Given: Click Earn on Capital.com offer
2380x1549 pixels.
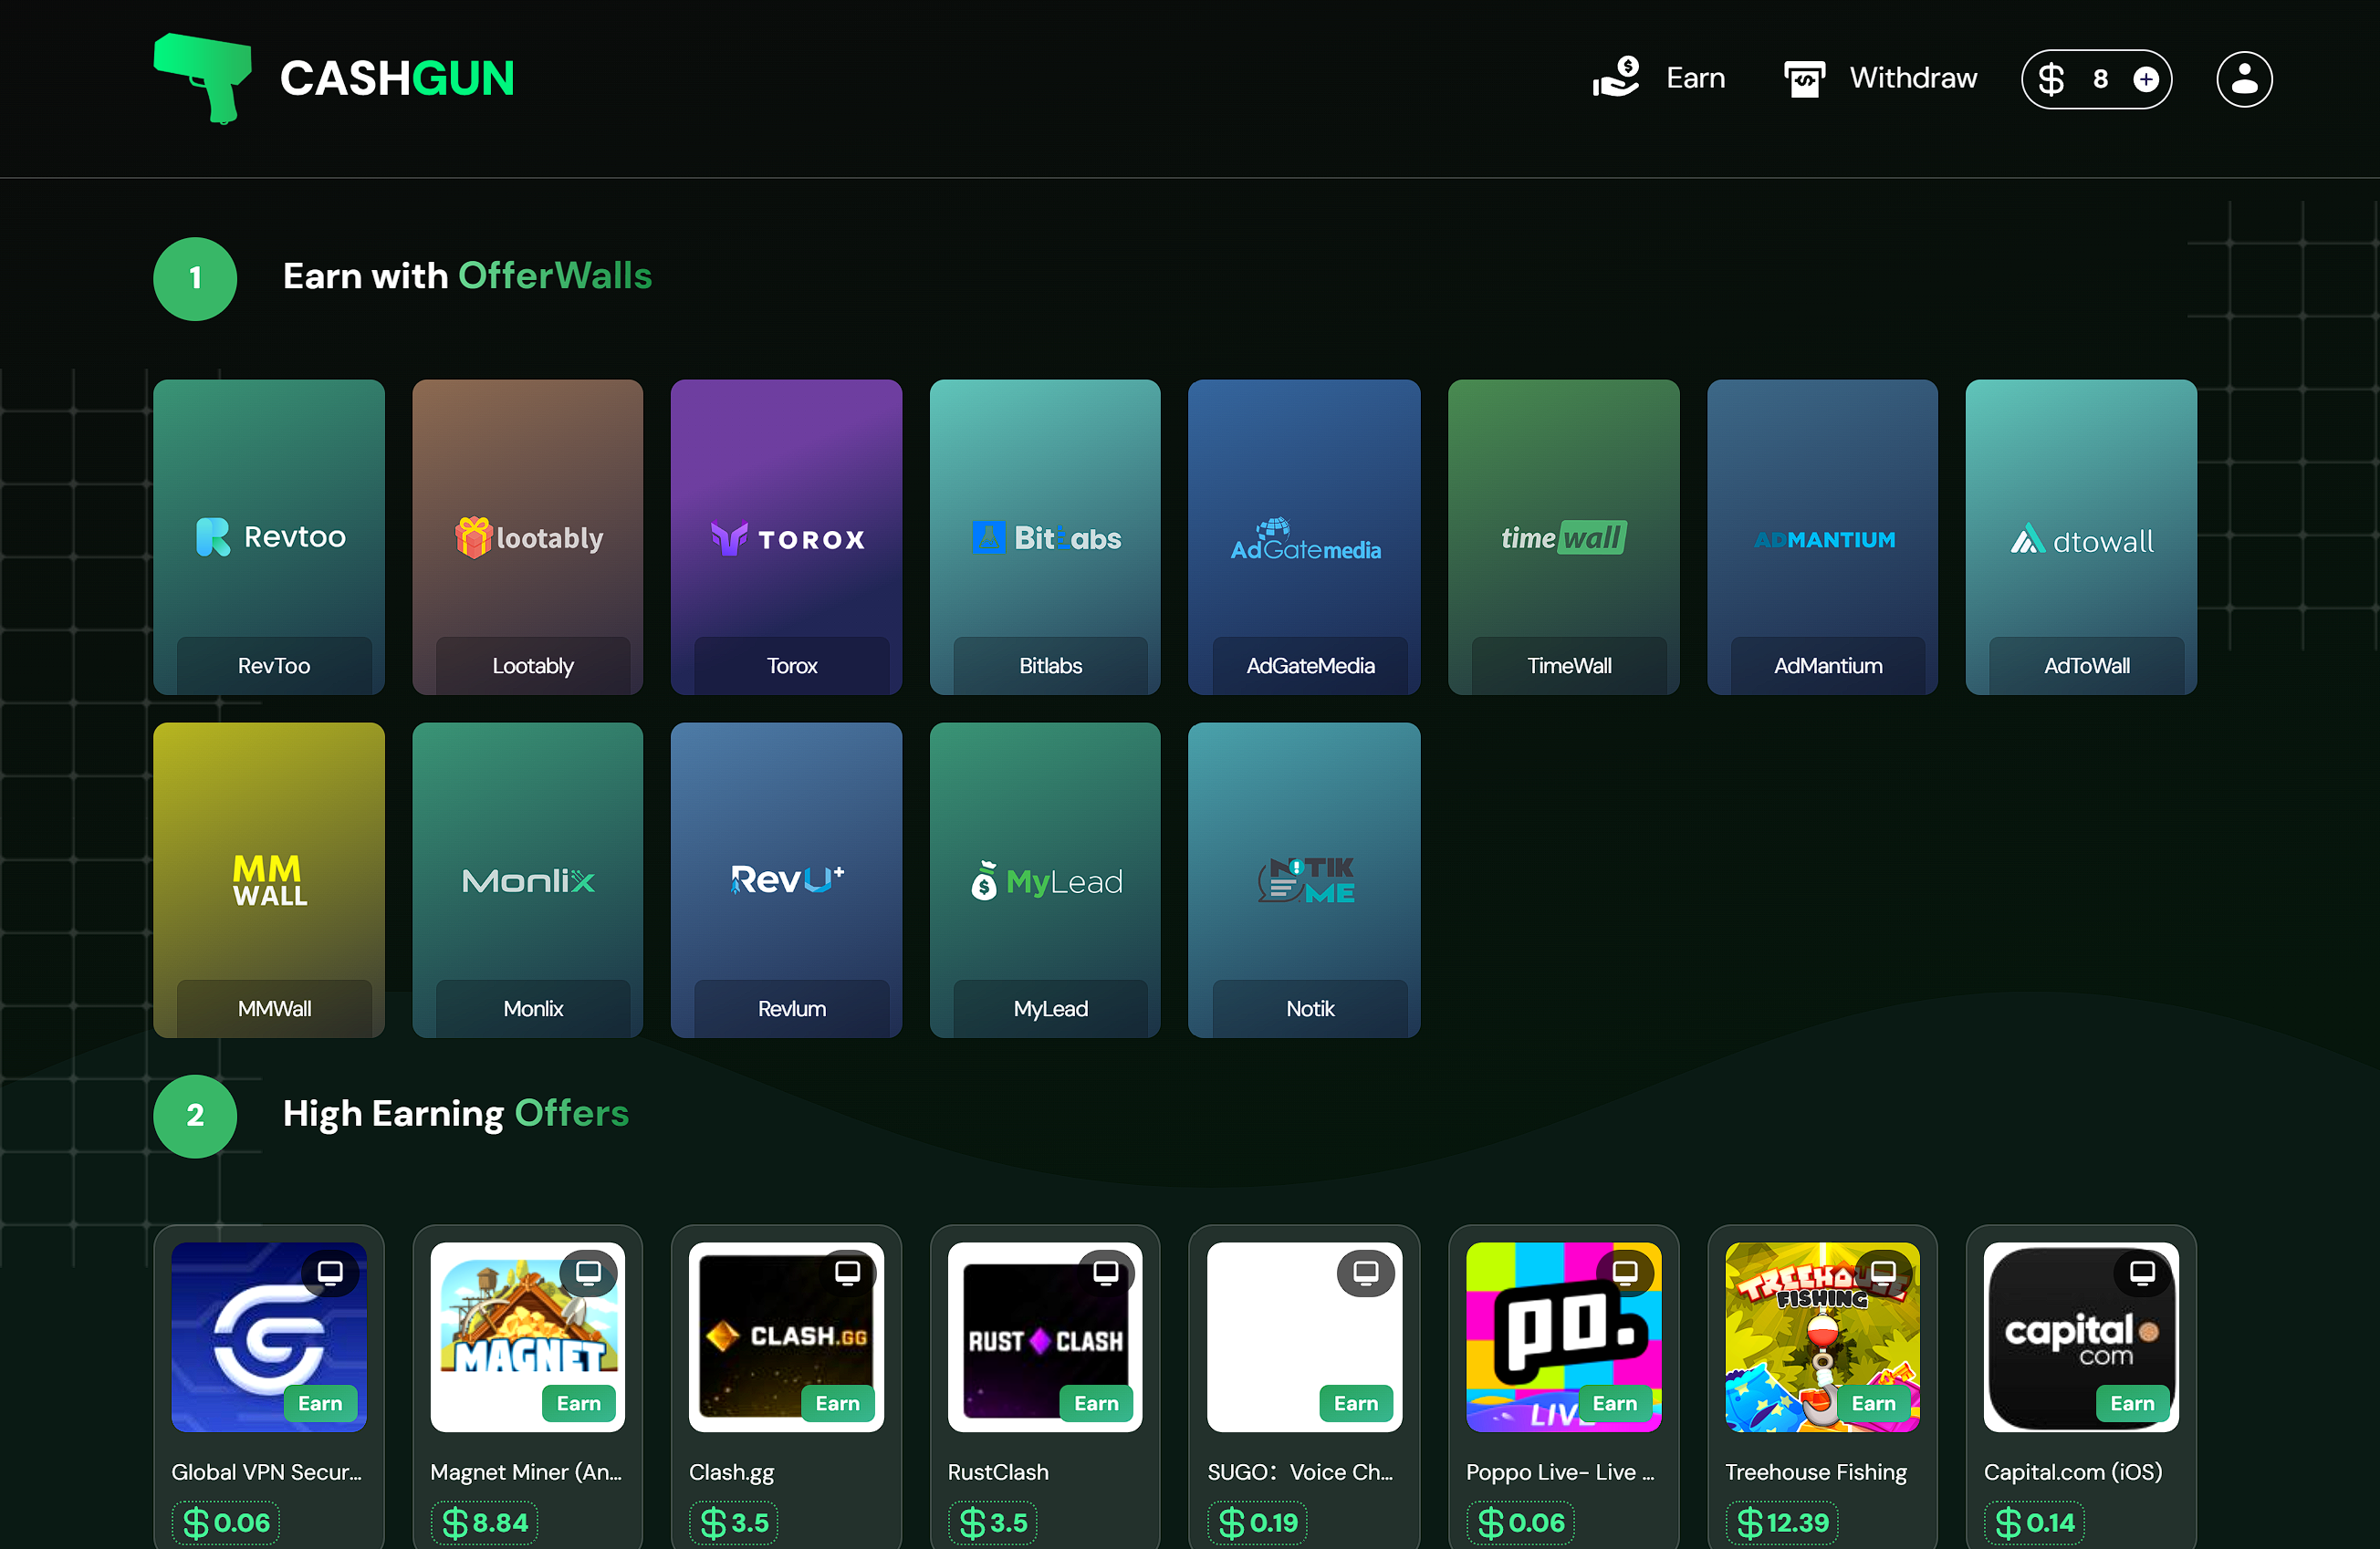Looking at the screenshot, I should (2133, 1403).
